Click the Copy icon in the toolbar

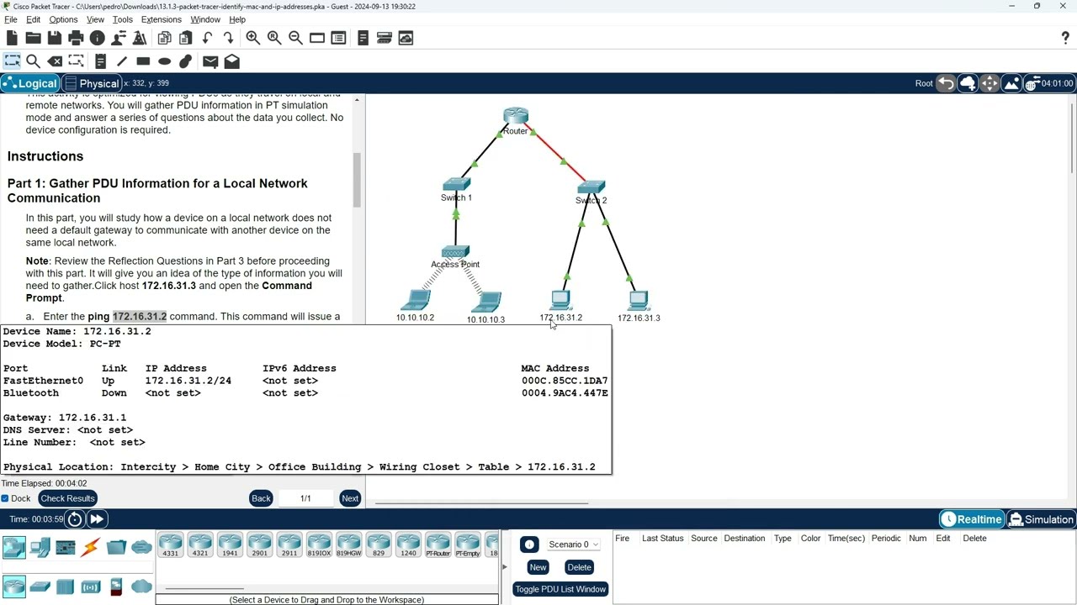pos(165,38)
